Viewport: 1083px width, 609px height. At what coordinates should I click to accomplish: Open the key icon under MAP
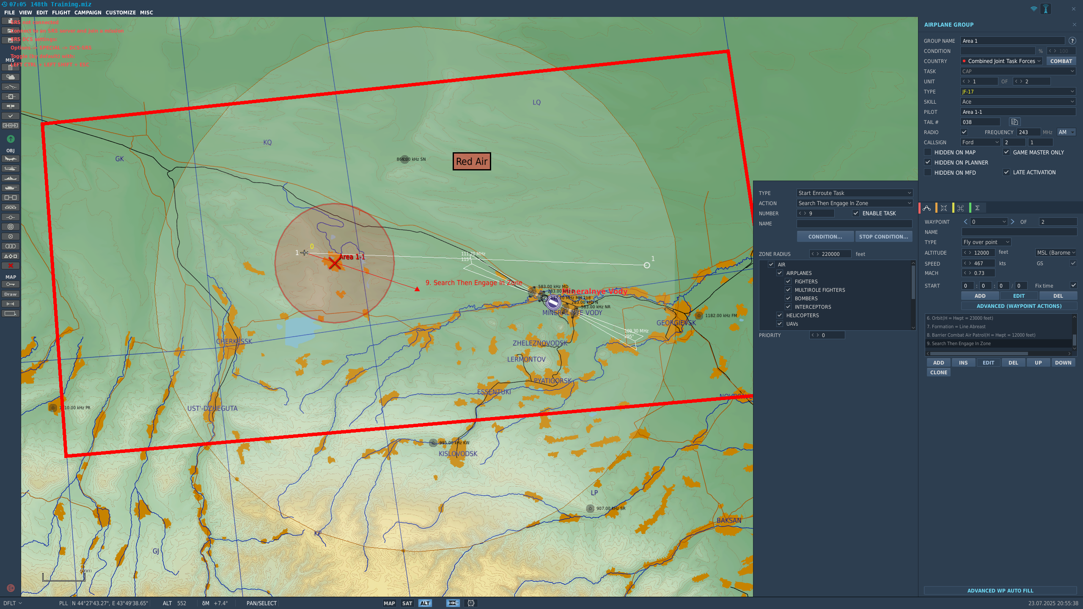pyautogui.click(x=11, y=284)
